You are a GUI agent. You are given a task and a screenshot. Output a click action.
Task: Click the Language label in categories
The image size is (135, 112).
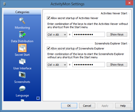point(22,95)
